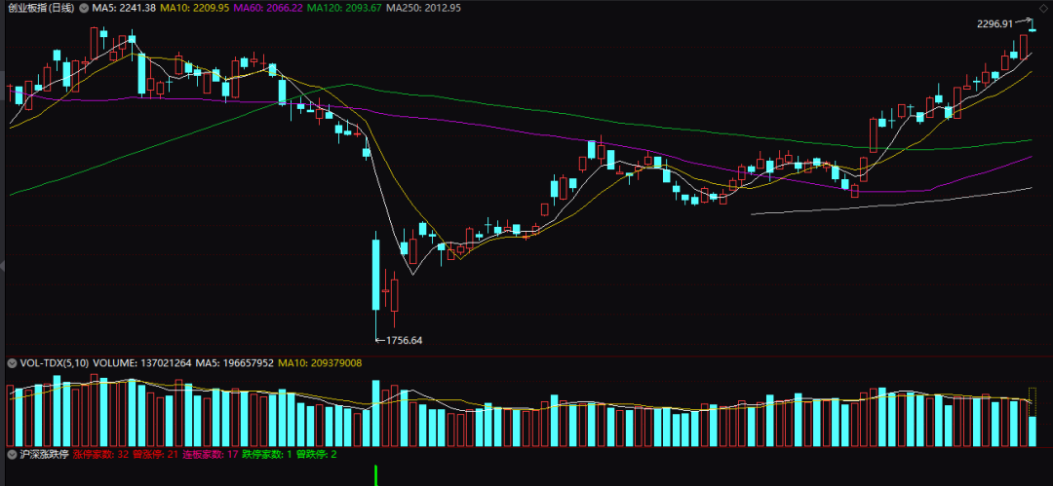Select the yellow MA10: 2209.95 label
This screenshot has height=486, width=1053.
pyautogui.click(x=195, y=8)
